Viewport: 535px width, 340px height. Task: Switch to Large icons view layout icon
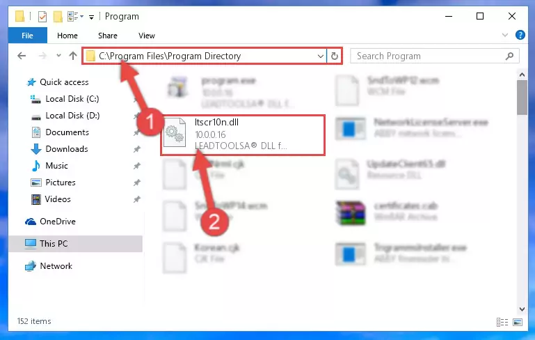(517, 322)
